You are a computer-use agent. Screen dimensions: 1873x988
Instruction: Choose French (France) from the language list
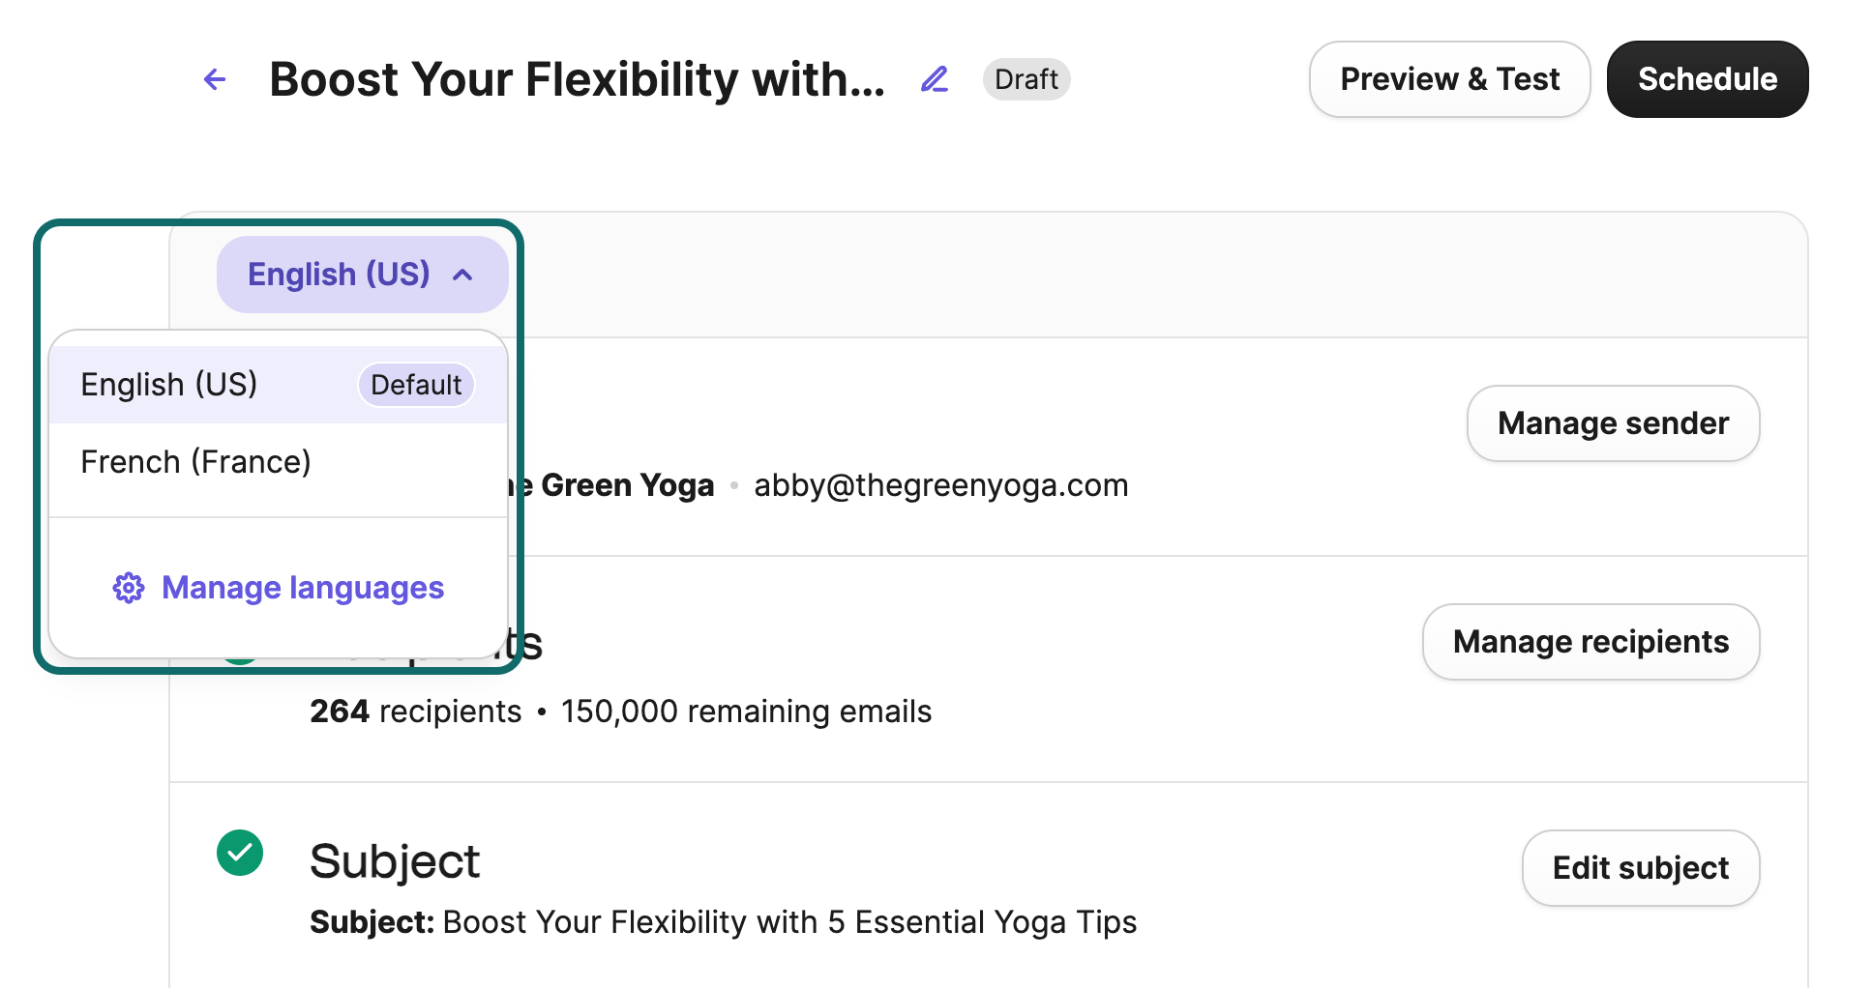[195, 462]
